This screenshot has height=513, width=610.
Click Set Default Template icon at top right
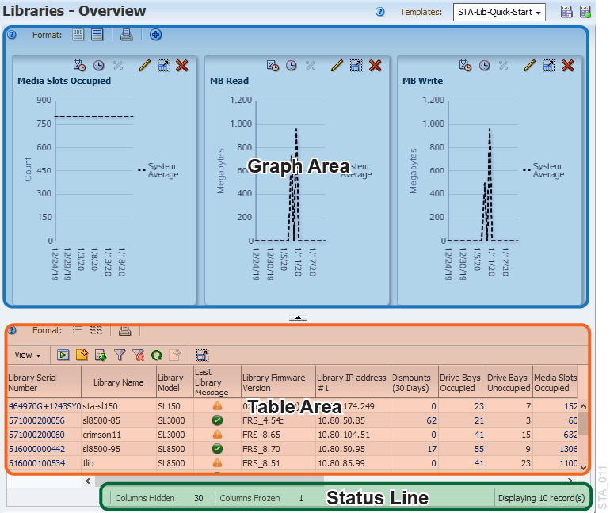[x=585, y=12]
